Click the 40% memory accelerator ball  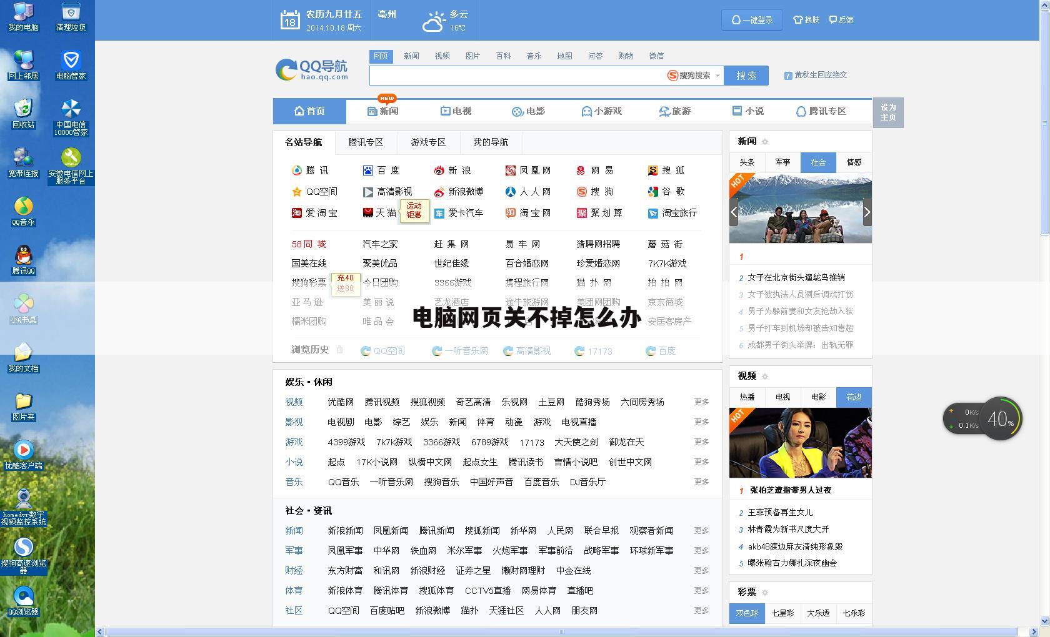click(1000, 418)
